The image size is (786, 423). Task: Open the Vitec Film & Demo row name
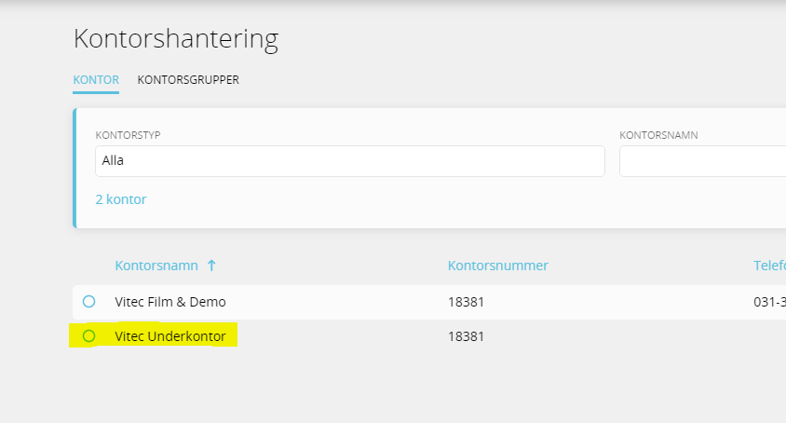170,302
